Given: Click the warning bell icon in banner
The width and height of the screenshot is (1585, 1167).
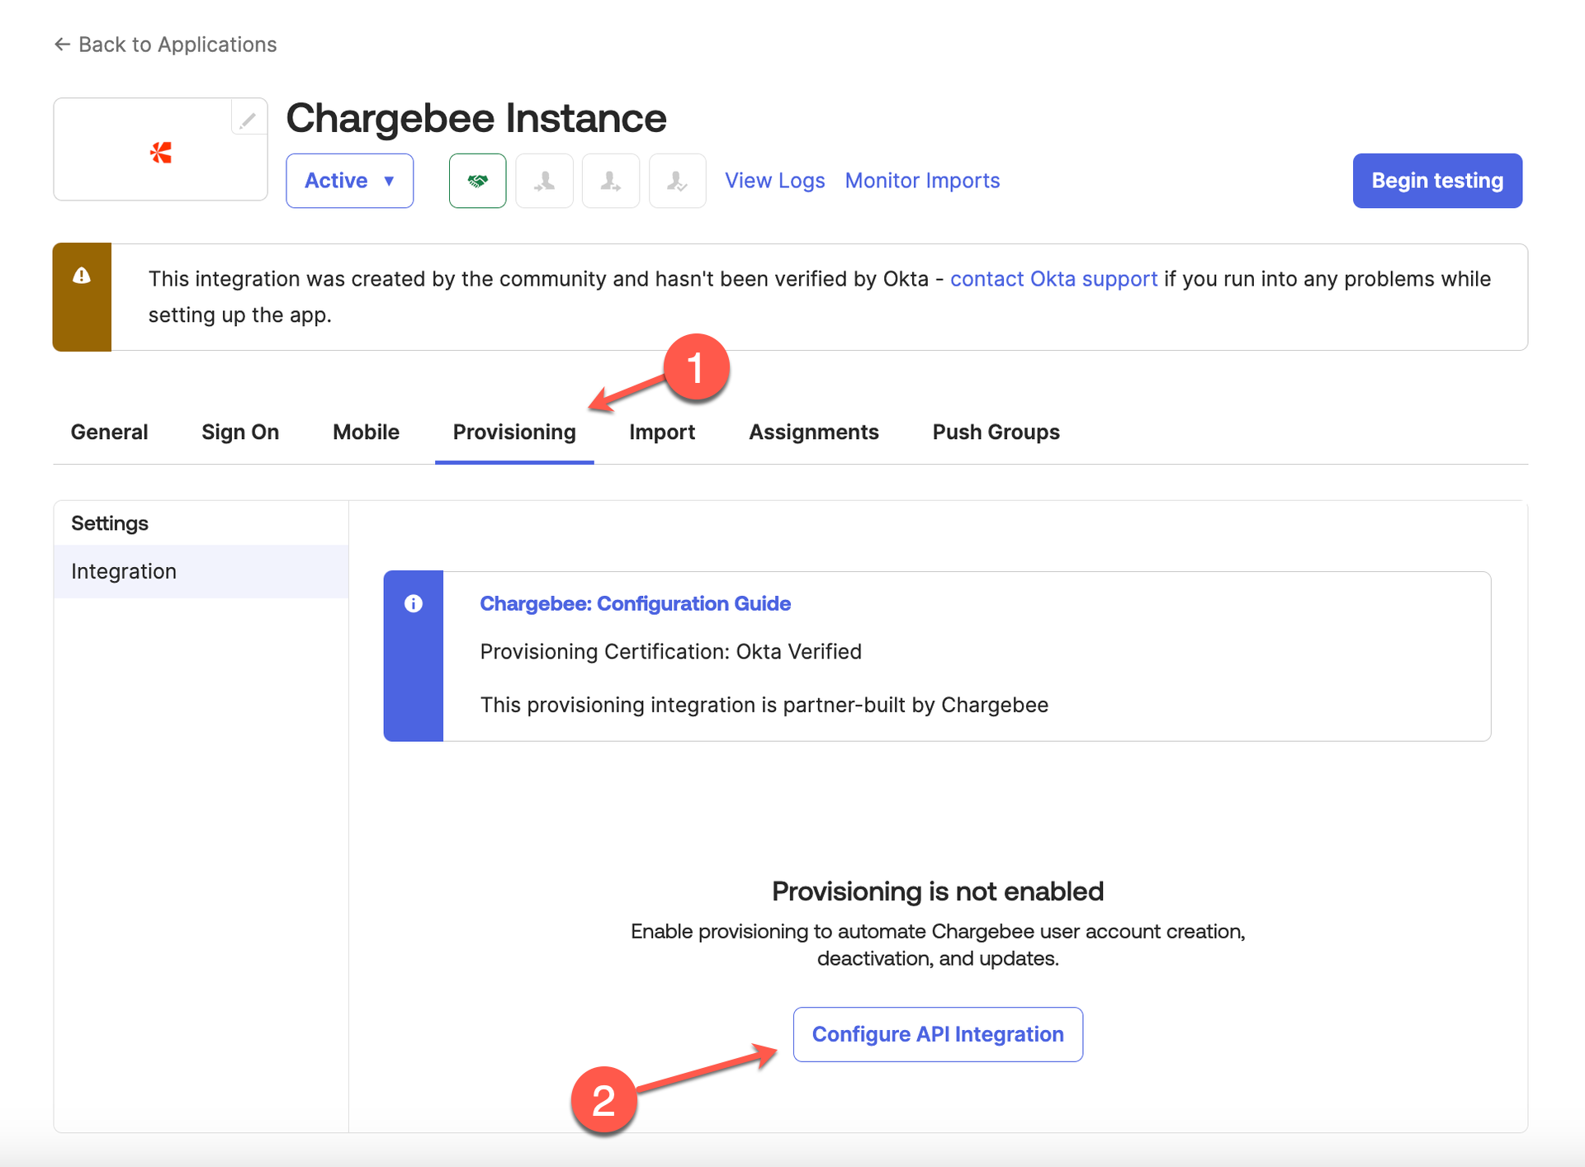Looking at the screenshot, I should 82,276.
